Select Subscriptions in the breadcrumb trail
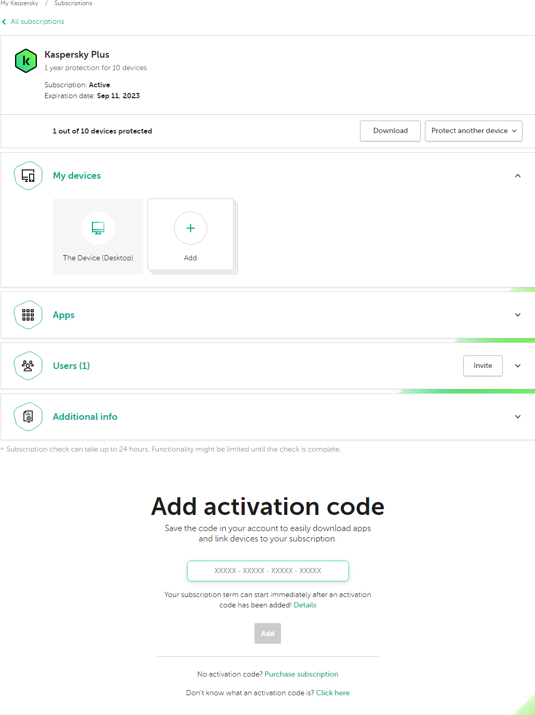Screen dimensions: 535x715 tap(73, 4)
